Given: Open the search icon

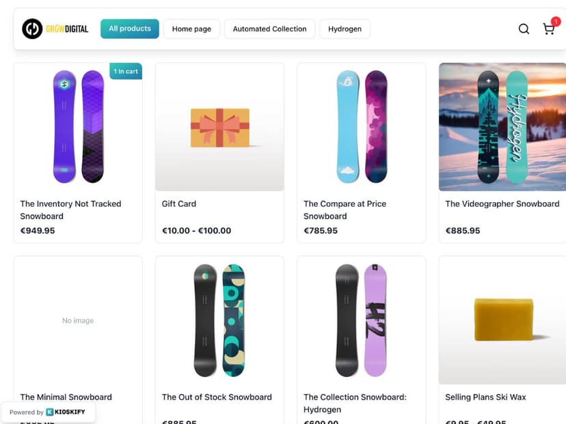Looking at the screenshot, I should tap(524, 29).
